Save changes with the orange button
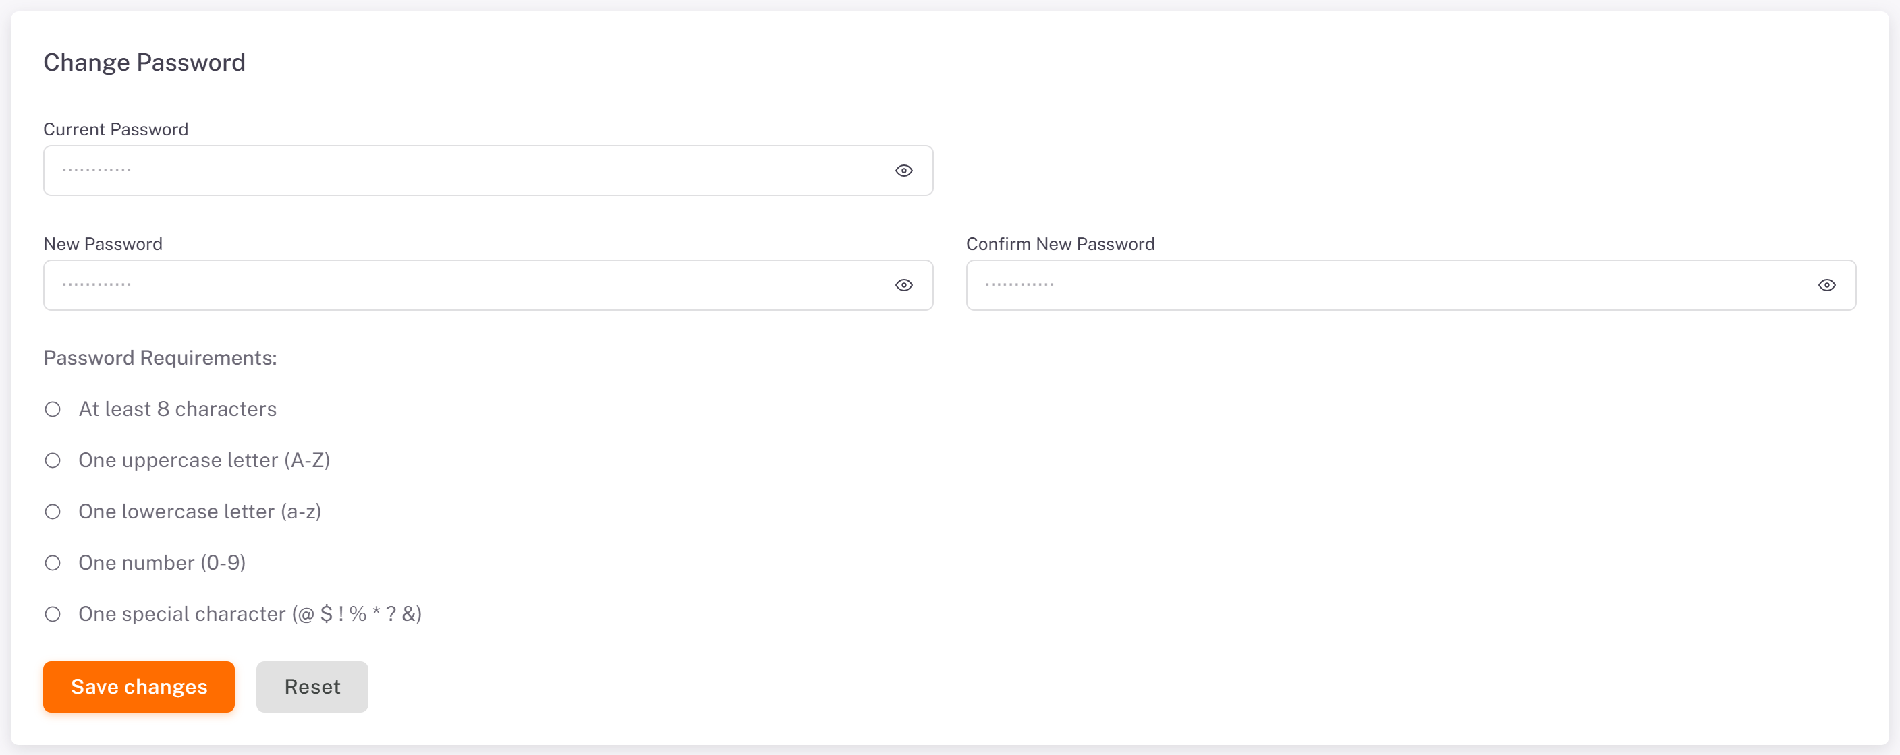Screen dimensions: 1900x755 pyautogui.click(x=139, y=686)
